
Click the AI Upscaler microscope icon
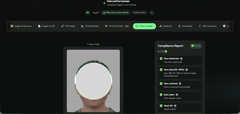pos(179,26)
